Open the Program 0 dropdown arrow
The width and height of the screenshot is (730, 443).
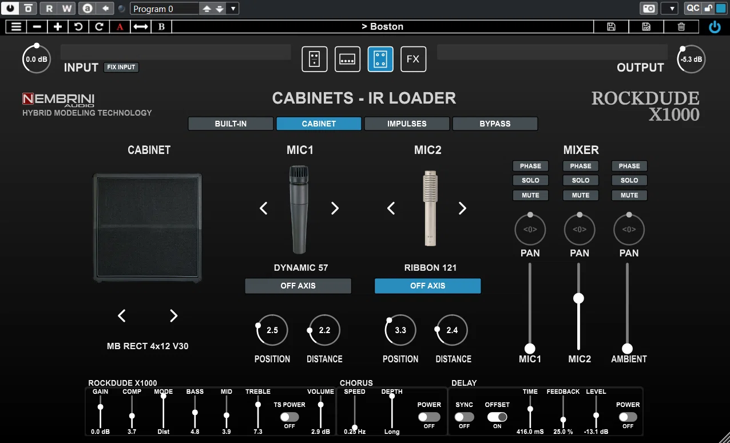point(232,9)
